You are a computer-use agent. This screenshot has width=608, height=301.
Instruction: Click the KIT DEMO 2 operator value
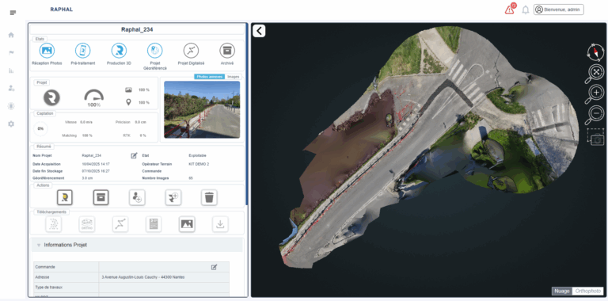(x=199, y=164)
